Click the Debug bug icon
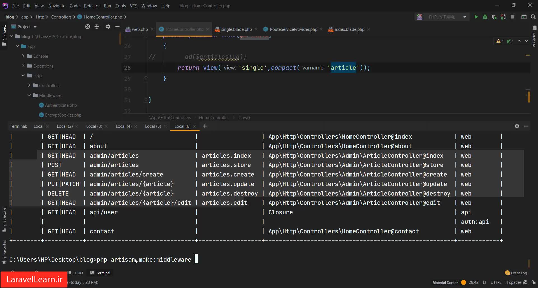Viewport: 538px width, 288px height. [x=485, y=17]
